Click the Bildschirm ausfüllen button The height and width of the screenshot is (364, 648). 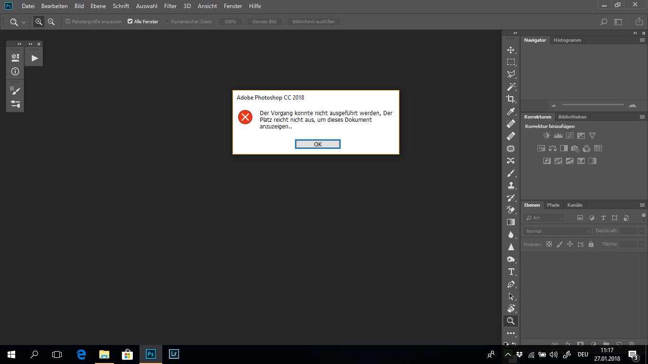314,22
